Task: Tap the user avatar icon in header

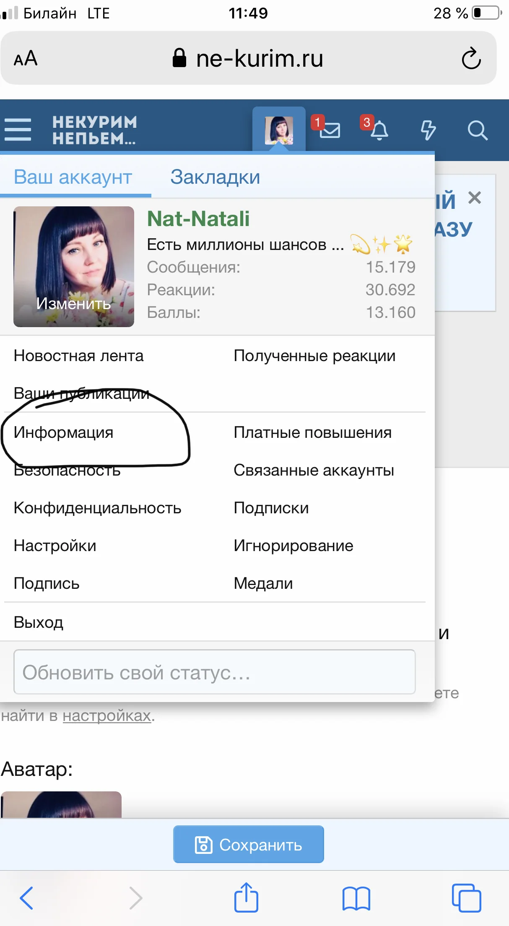Action: click(x=279, y=130)
